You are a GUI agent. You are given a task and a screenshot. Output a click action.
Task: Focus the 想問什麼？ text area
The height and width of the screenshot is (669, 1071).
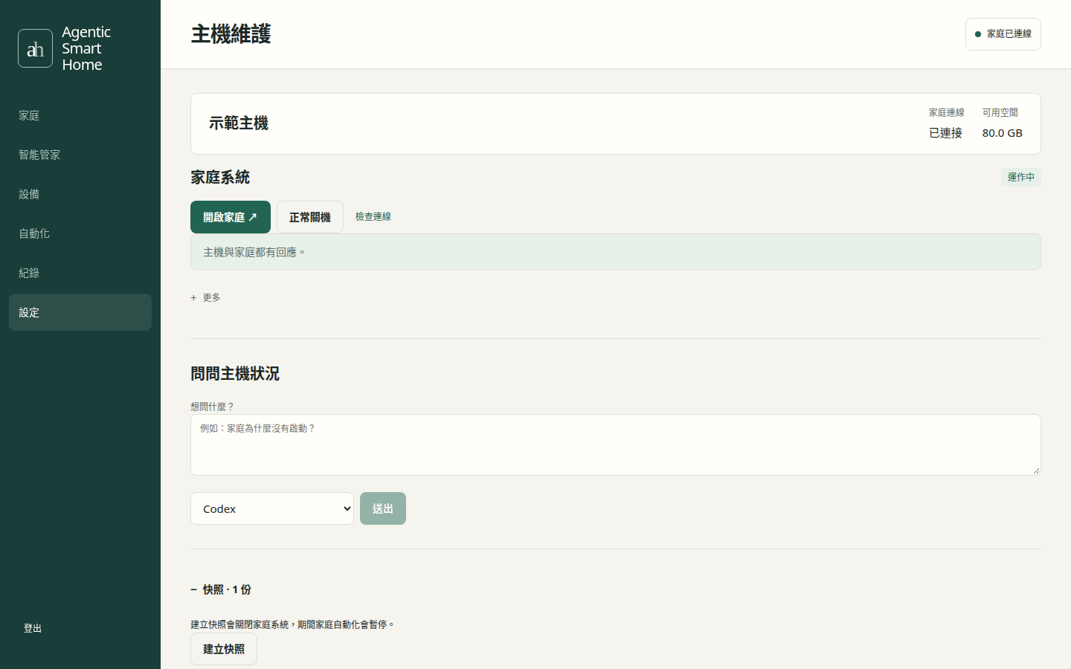click(616, 445)
